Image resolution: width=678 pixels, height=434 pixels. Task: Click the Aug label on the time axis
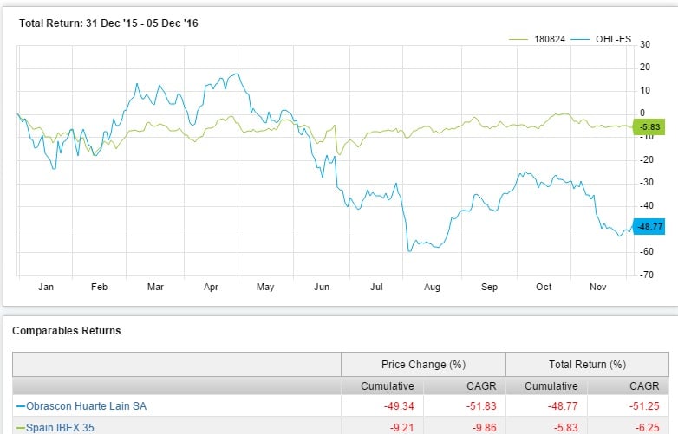tap(429, 286)
